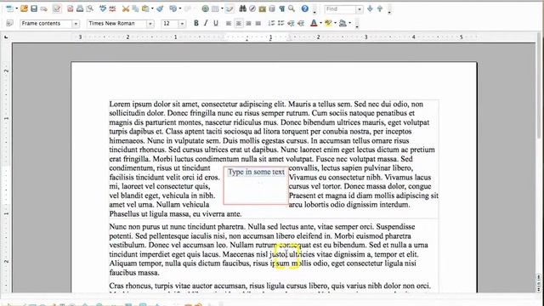Click the Copy icon
Image resolution: width=544 pixels, height=306 pixels.
coord(135,8)
